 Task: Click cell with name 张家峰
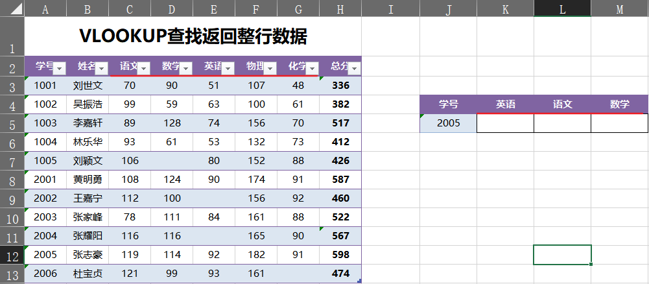tap(88, 217)
